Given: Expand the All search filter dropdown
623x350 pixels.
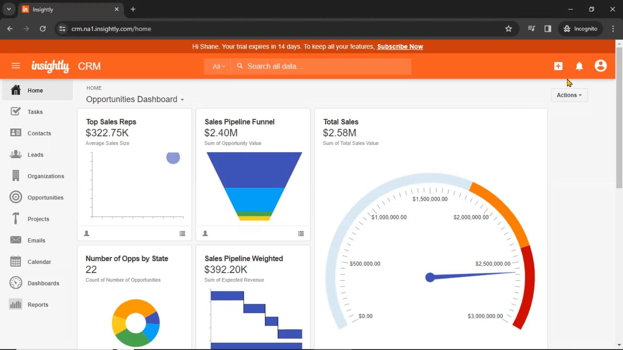Looking at the screenshot, I should (x=218, y=66).
